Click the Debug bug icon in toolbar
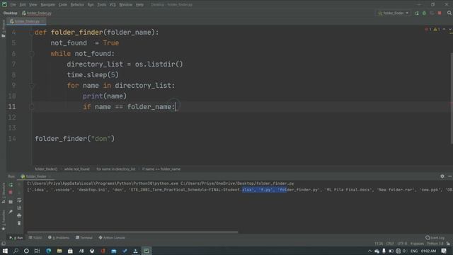Image resolution: width=453 pixels, height=255 pixels. (424, 13)
